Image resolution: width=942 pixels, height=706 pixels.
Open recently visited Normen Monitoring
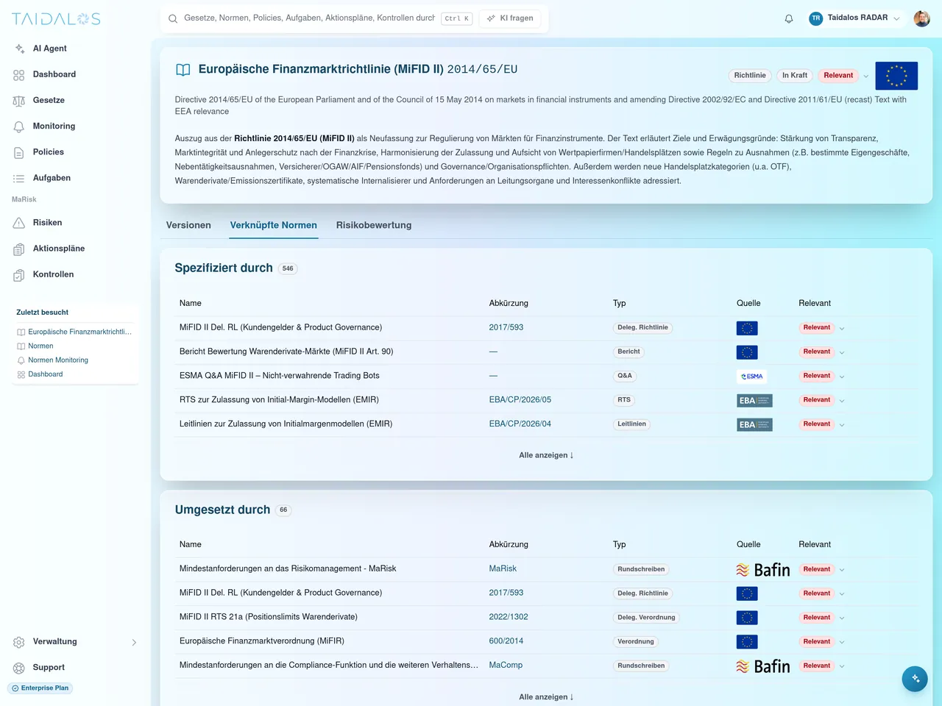click(58, 360)
